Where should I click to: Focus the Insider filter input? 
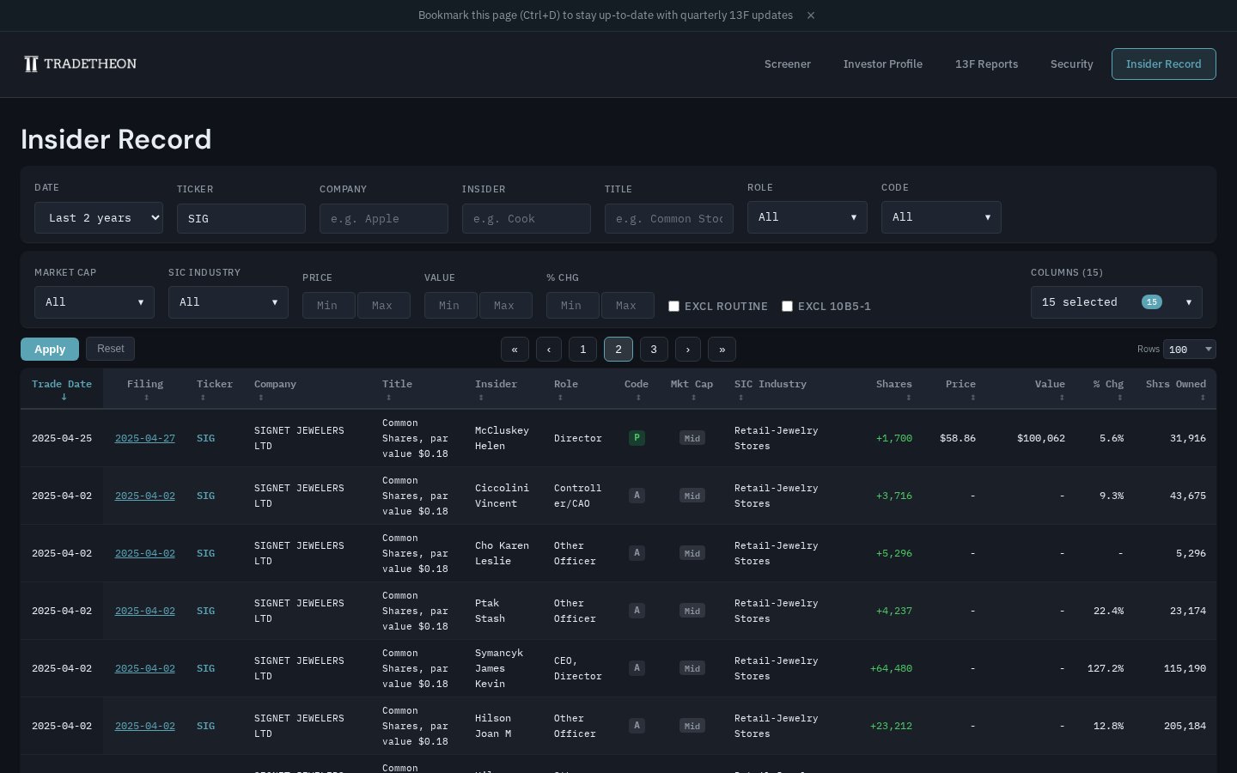point(527,219)
